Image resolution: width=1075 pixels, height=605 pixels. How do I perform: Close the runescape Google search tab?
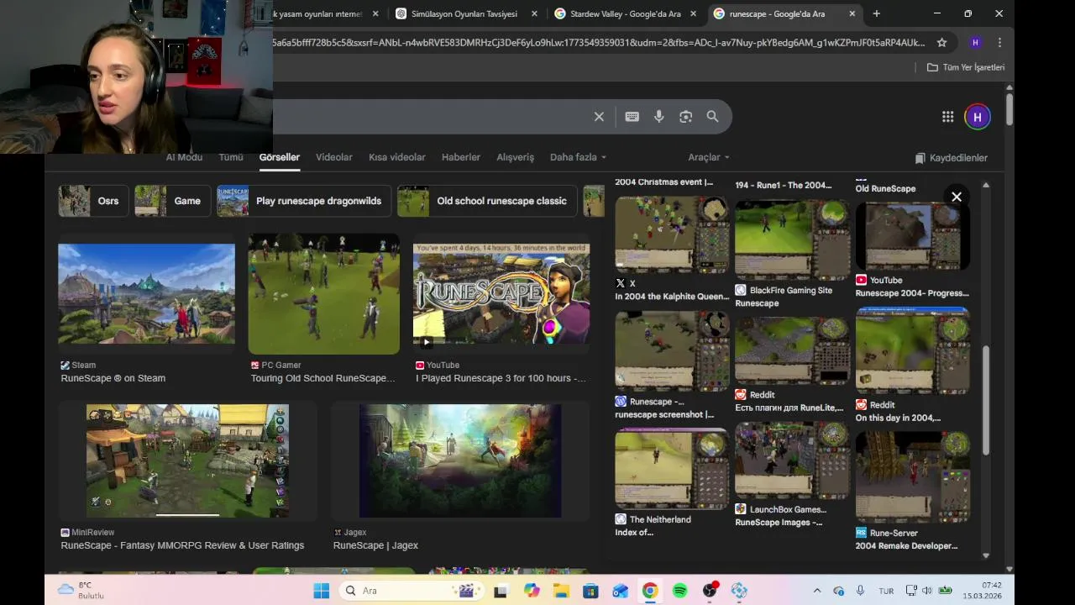pos(852,13)
